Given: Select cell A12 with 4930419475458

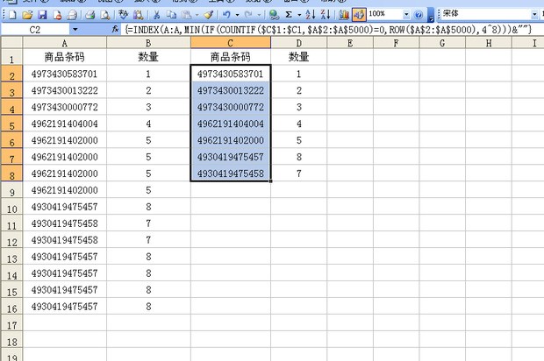Looking at the screenshot, I should 65,240.
